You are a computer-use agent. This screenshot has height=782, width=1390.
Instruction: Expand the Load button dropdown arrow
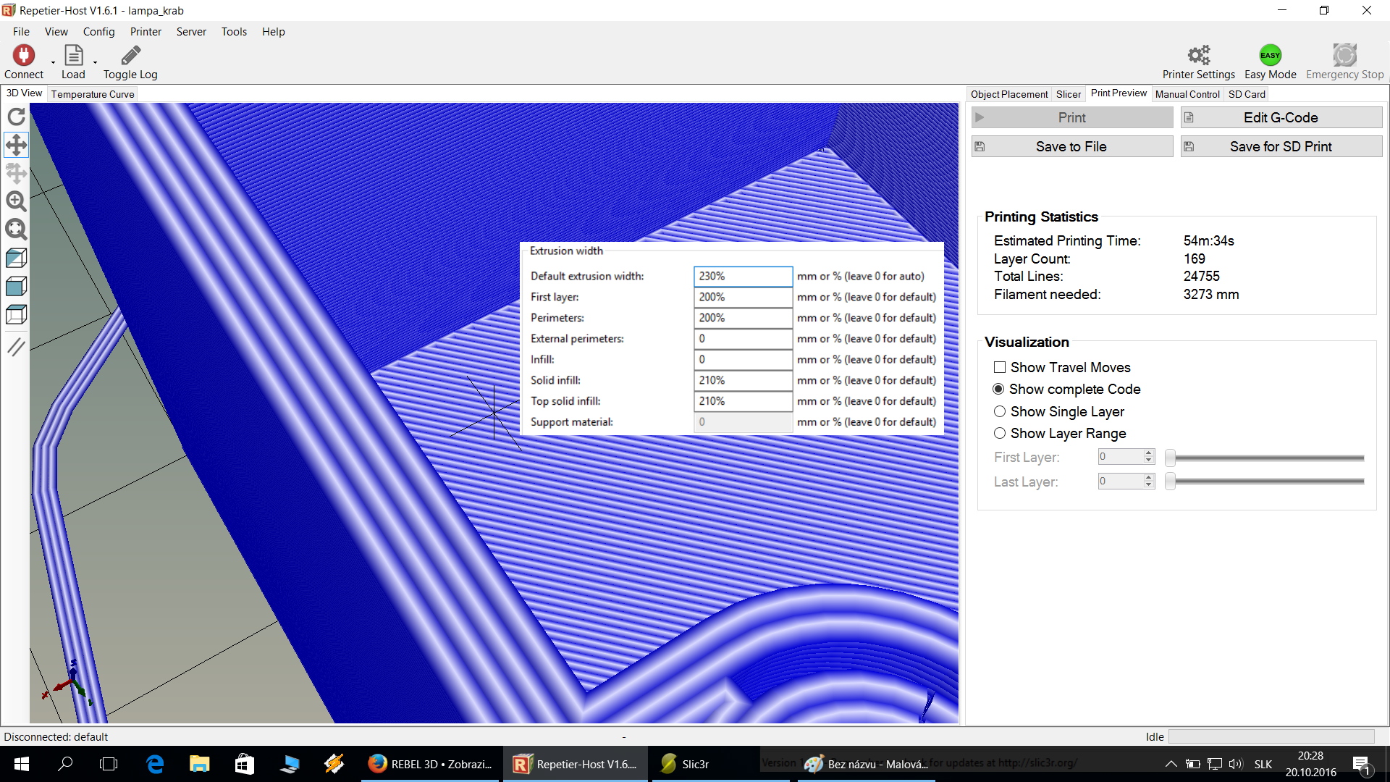pyautogui.click(x=95, y=63)
